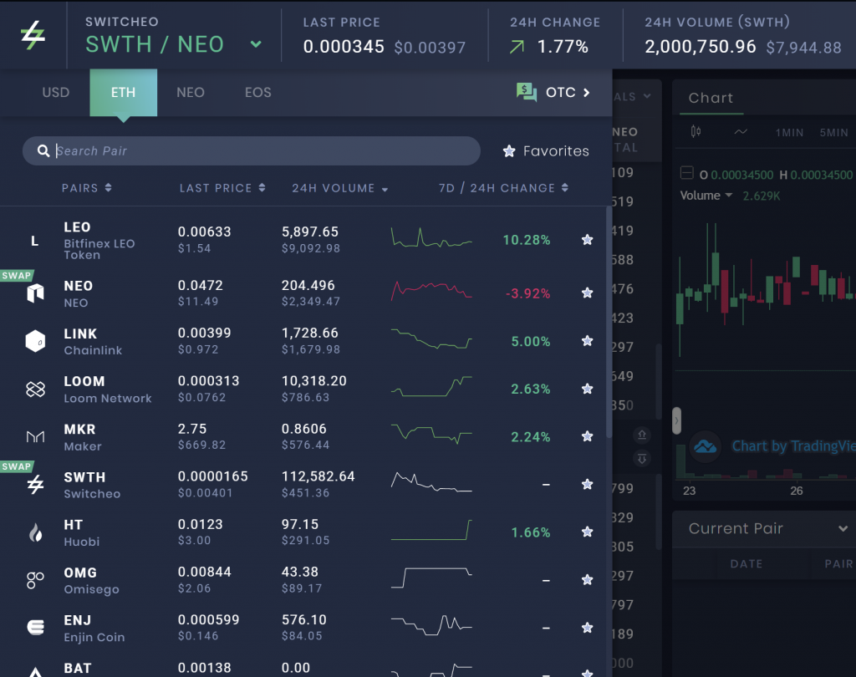Toggle favorite star for LINK
Viewport: 856px width, 677px height.
tap(588, 341)
